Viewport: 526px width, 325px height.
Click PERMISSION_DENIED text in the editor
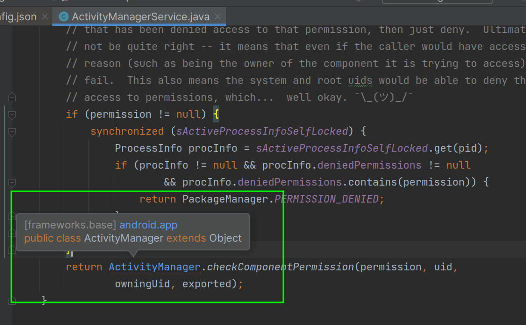coord(328,199)
